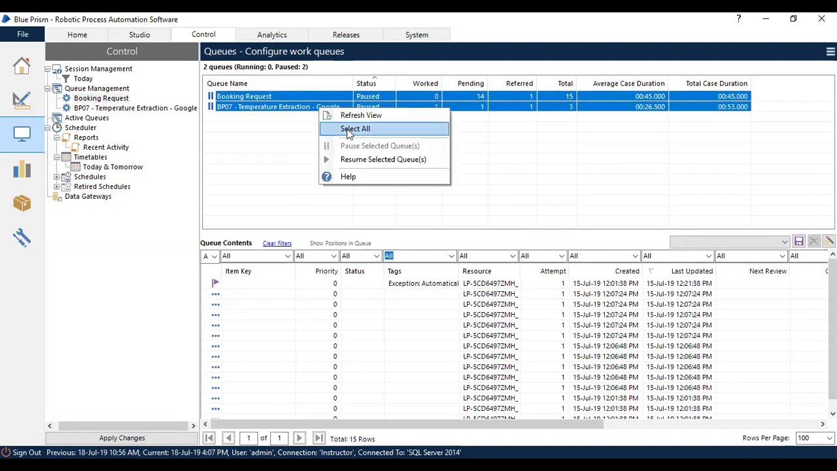837x471 pixels.
Task: Click the pencil edit icon above Queue Contents
Action: [828, 242]
